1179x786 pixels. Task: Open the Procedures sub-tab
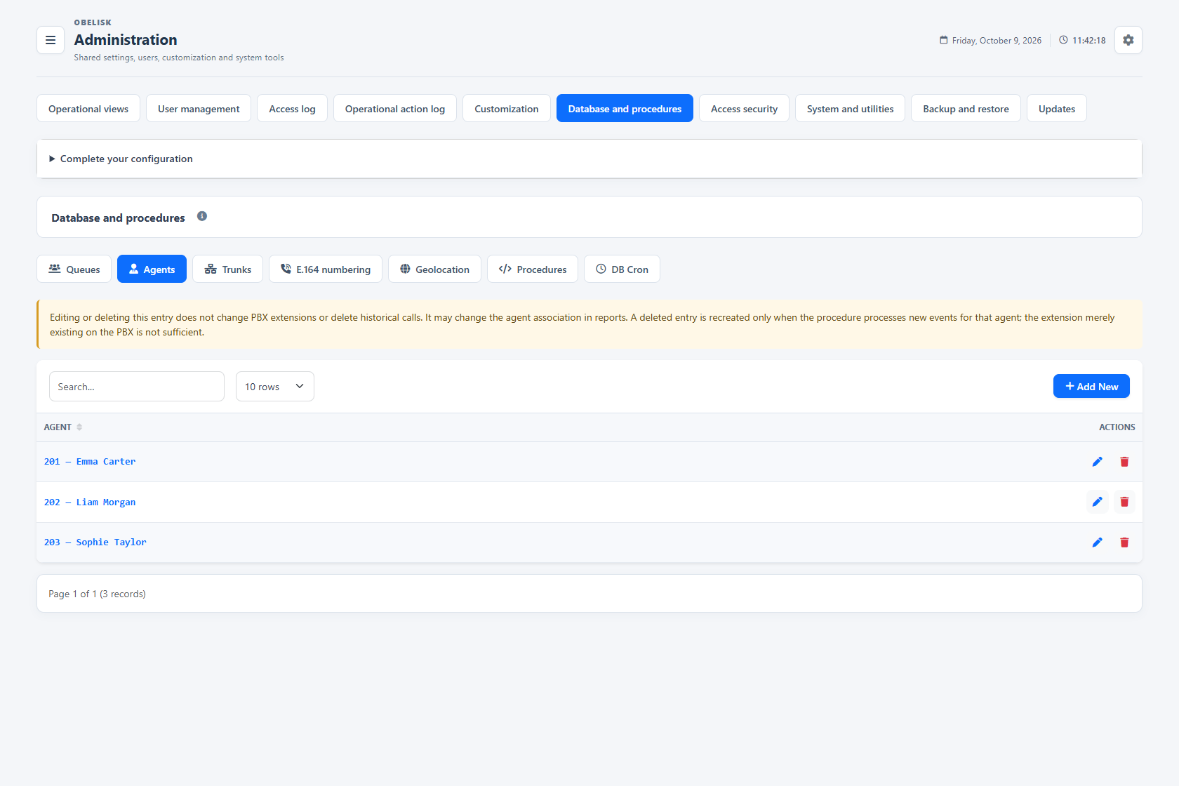(x=533, y=269)
